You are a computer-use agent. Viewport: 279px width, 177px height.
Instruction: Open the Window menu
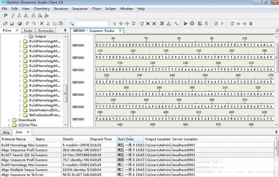coord(126,9)
